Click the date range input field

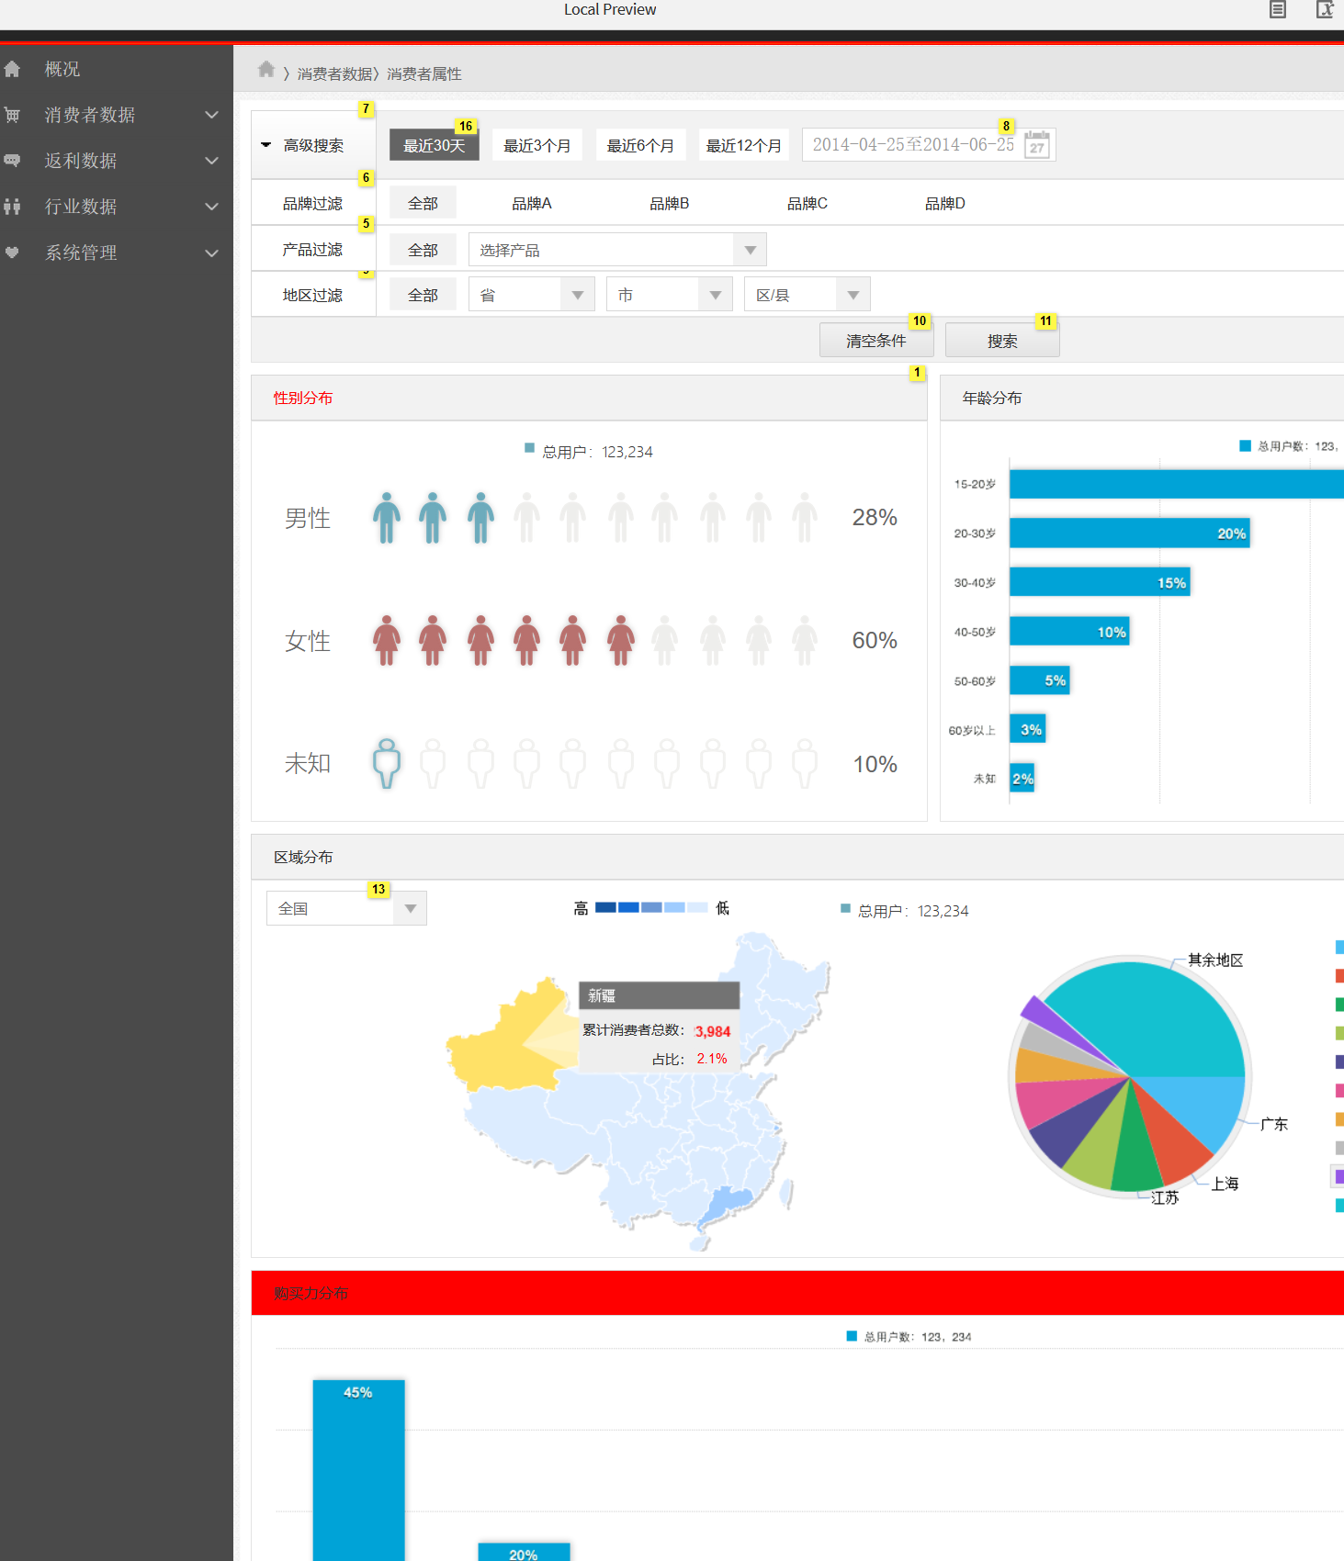(929, 145)
